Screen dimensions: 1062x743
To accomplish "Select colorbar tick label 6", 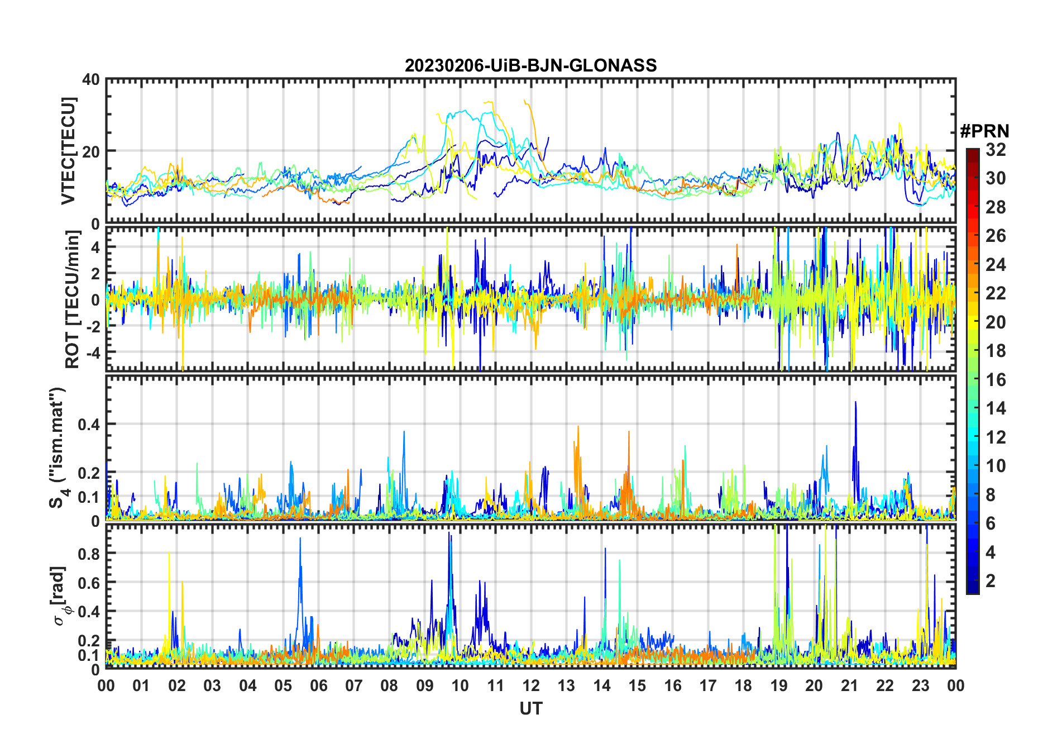I will tap(991, 523).
